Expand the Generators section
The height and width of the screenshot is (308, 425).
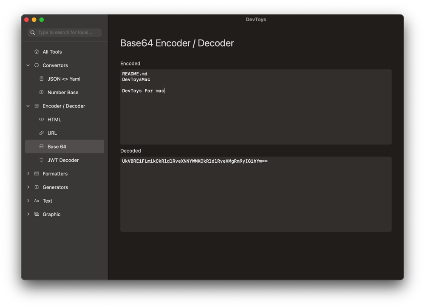point(28,187)
